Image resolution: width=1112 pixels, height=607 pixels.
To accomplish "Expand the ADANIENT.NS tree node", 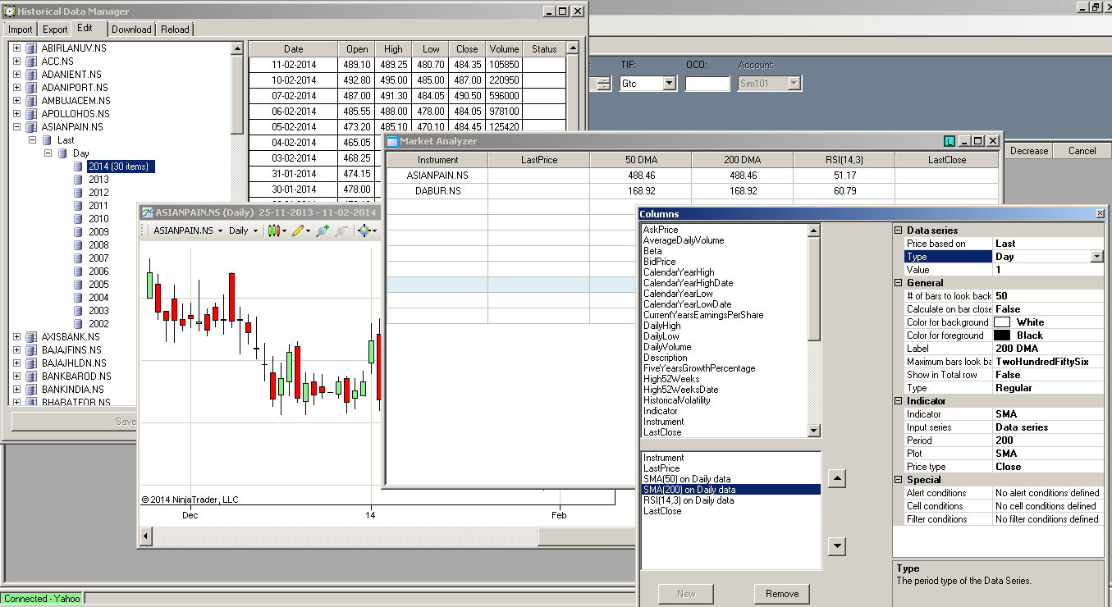I will pos(16,75).
